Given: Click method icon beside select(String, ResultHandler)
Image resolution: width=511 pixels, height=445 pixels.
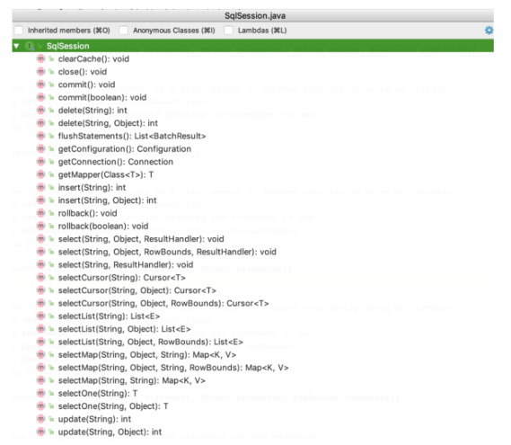Looking at the screenshot, I should click(x=40, y=264).
